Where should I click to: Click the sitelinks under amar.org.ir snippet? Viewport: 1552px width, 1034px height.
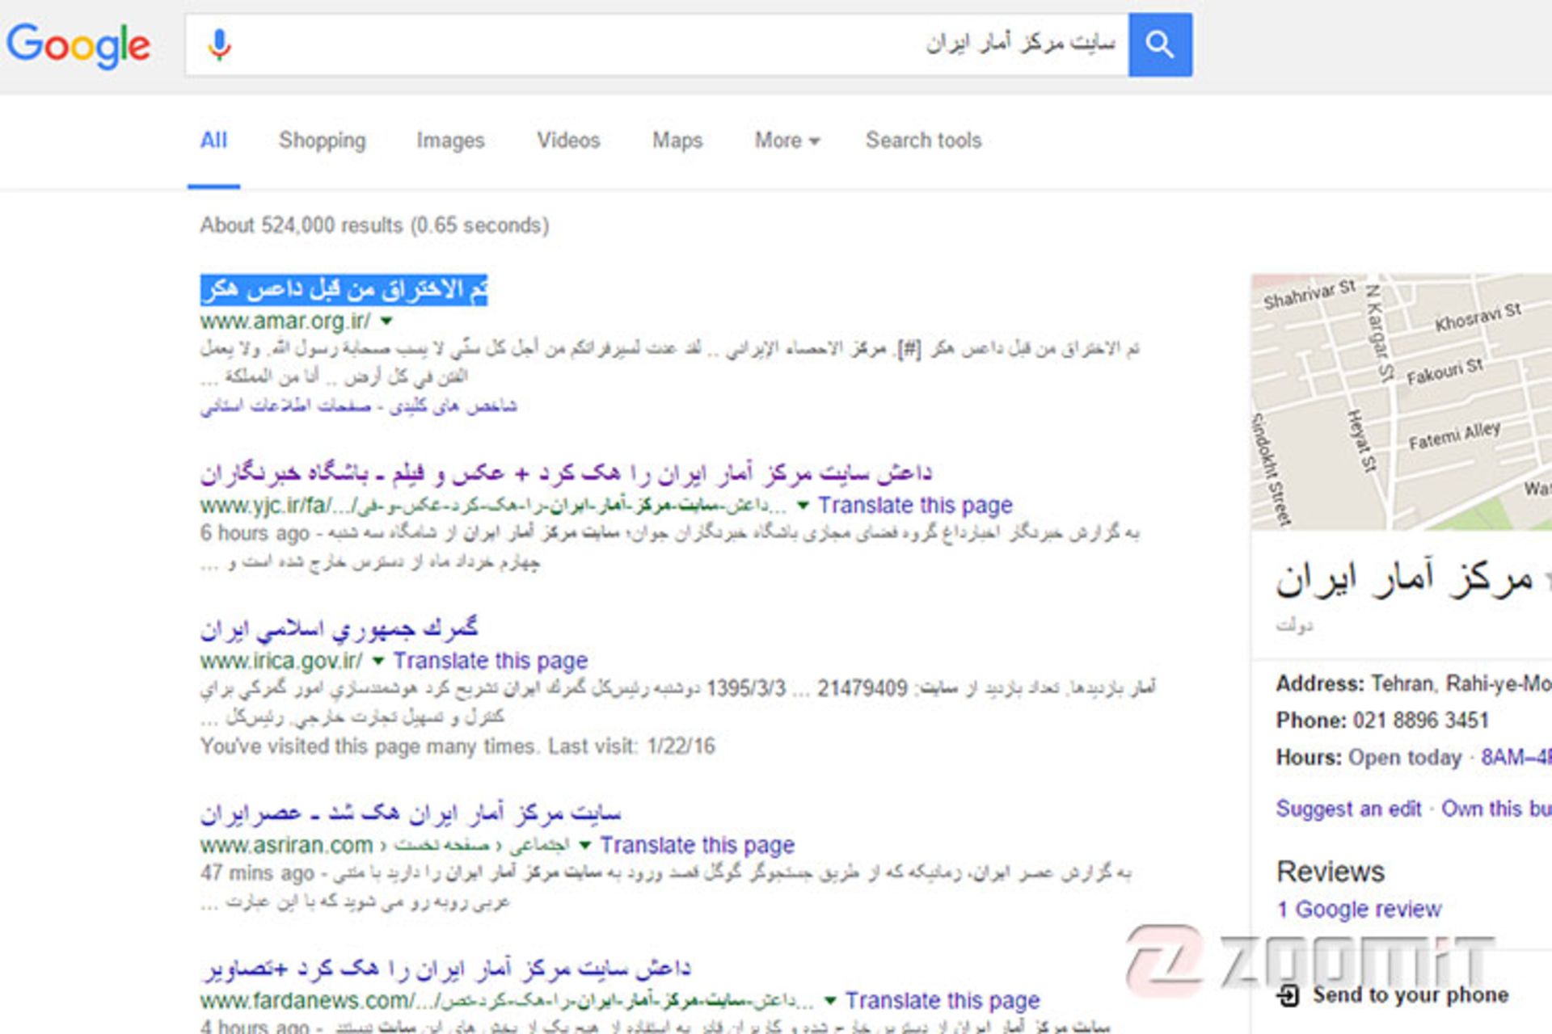pos(358,406)
